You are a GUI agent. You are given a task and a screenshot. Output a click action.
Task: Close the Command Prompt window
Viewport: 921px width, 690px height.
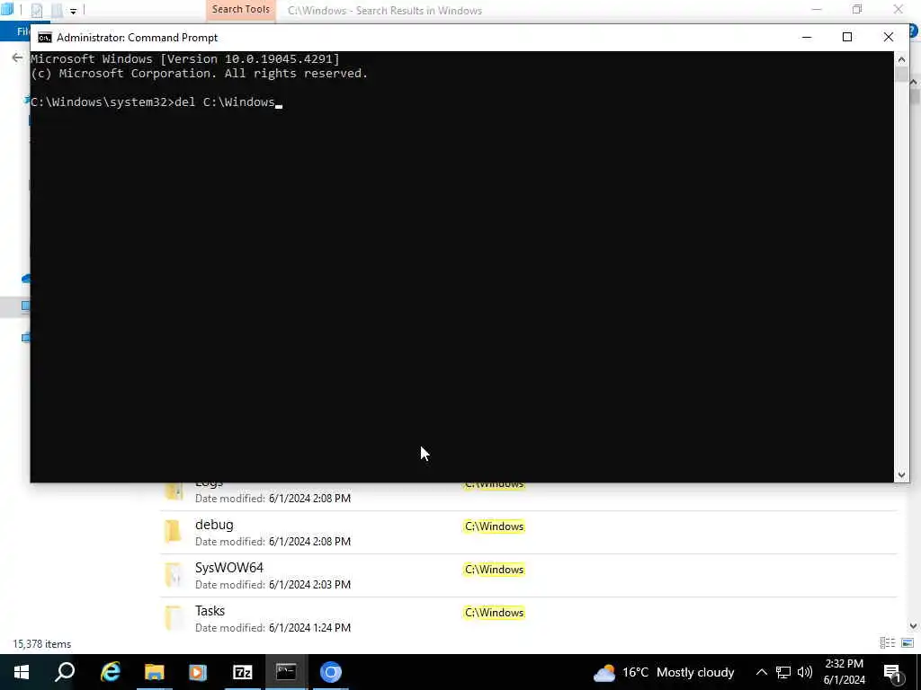[888, 37]
